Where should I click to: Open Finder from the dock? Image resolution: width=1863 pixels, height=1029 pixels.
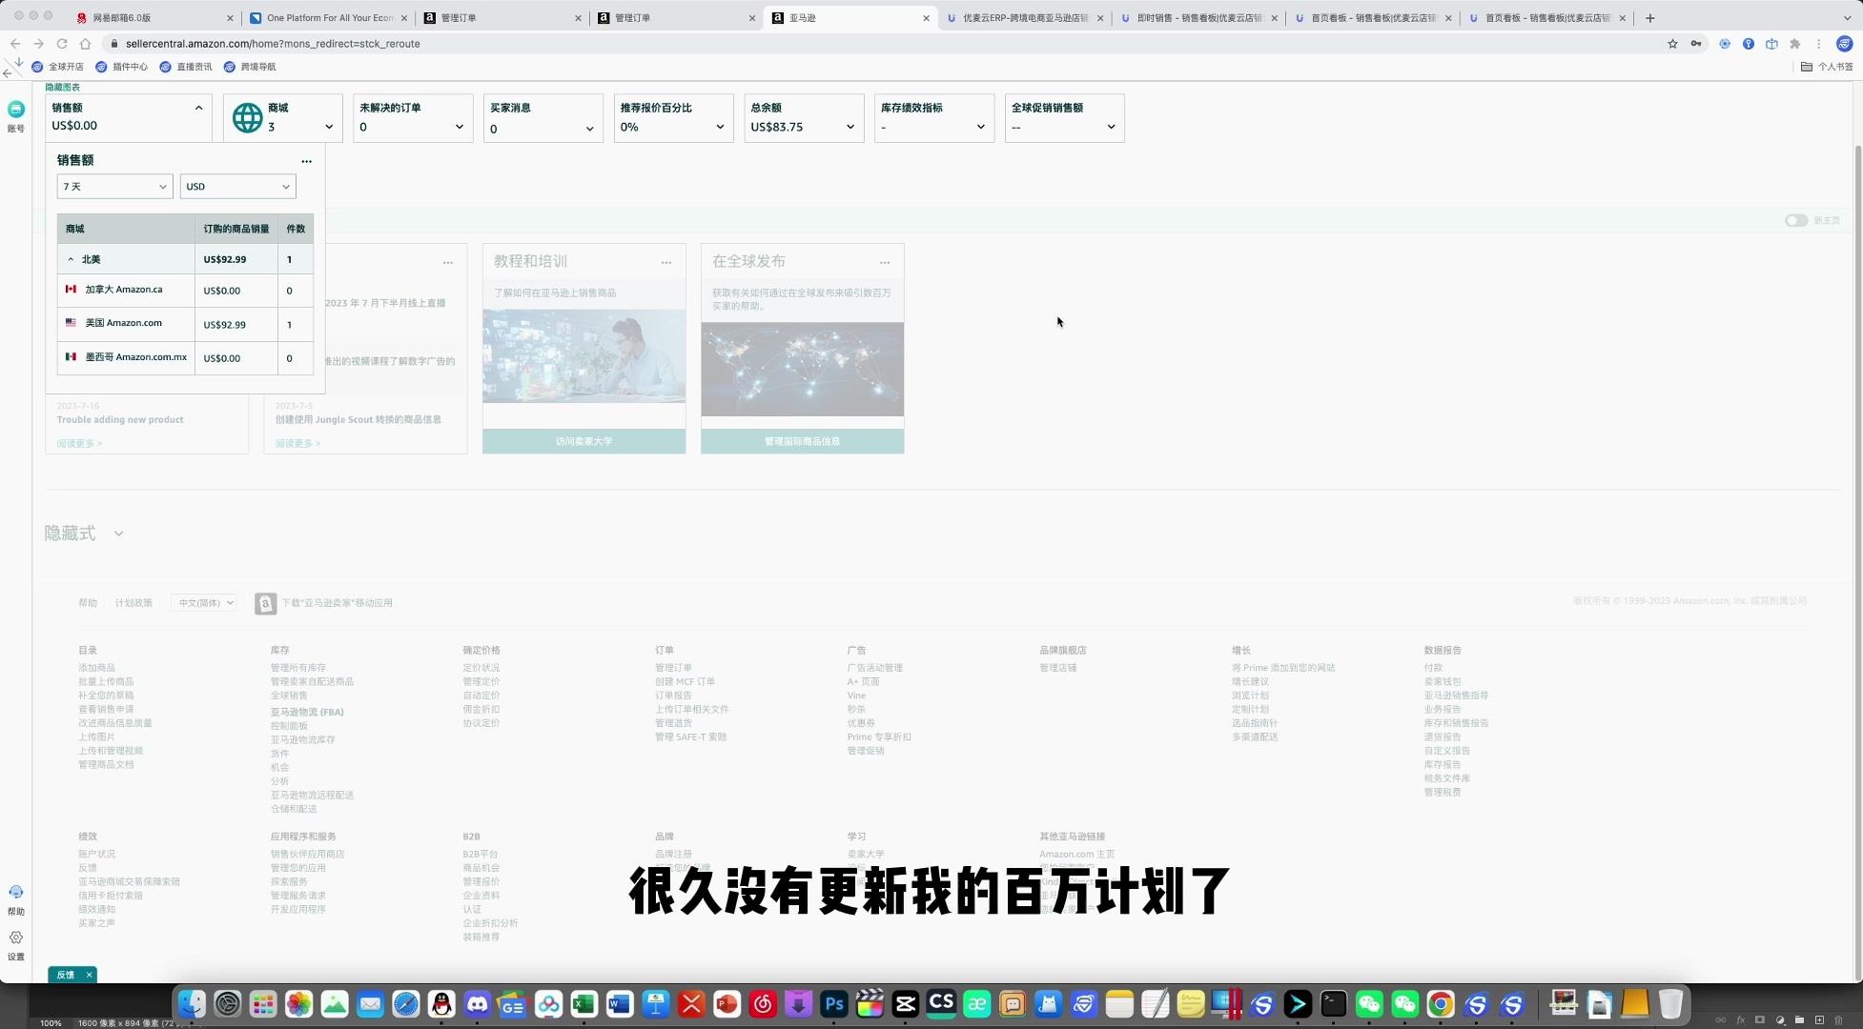(192, 1003)
